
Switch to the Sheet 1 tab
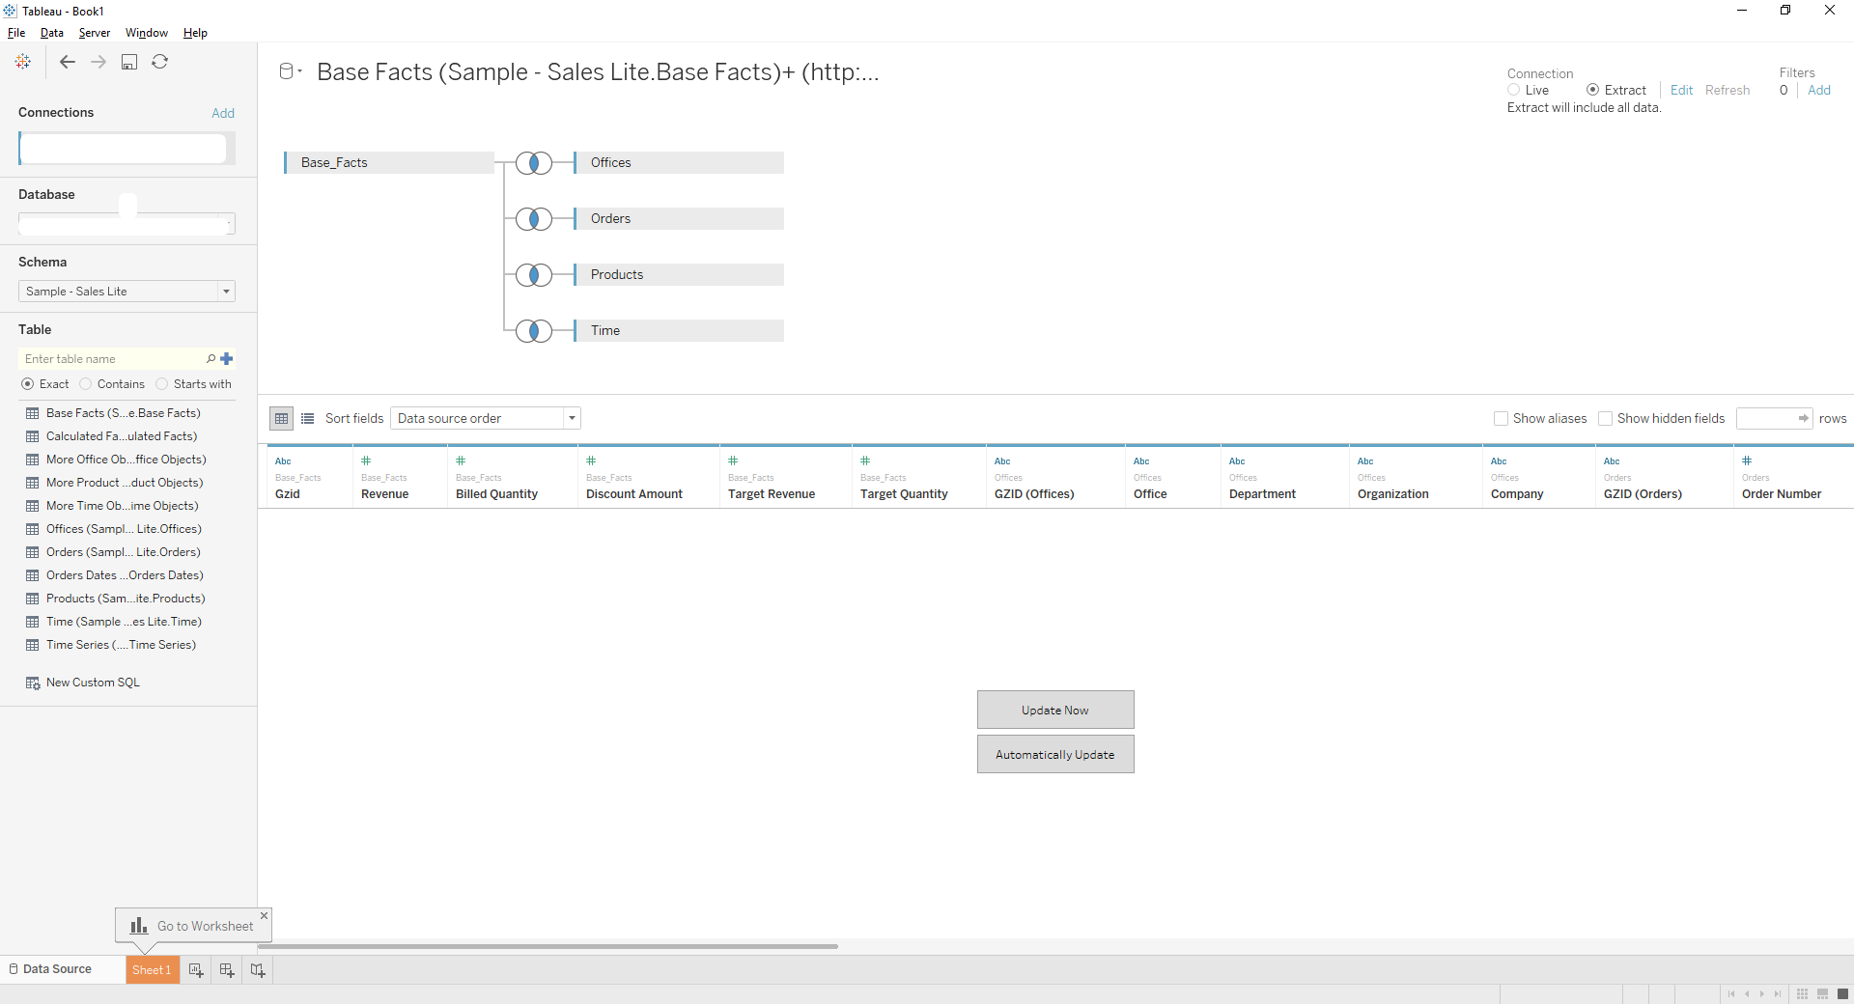[x=152, y=970]
